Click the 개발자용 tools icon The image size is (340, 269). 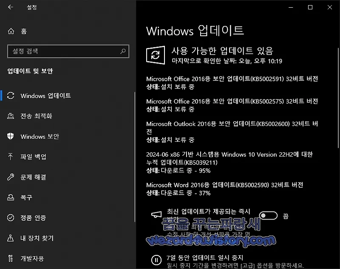(x=10, y=258)
